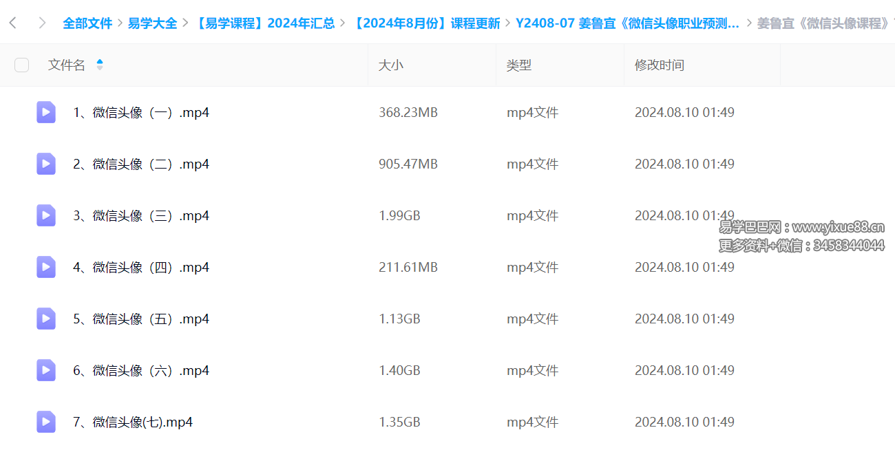Click the video icon beside 1、微信头像（一）.mp4
This screenshot has height=472, width=895.
coord(45,112)
